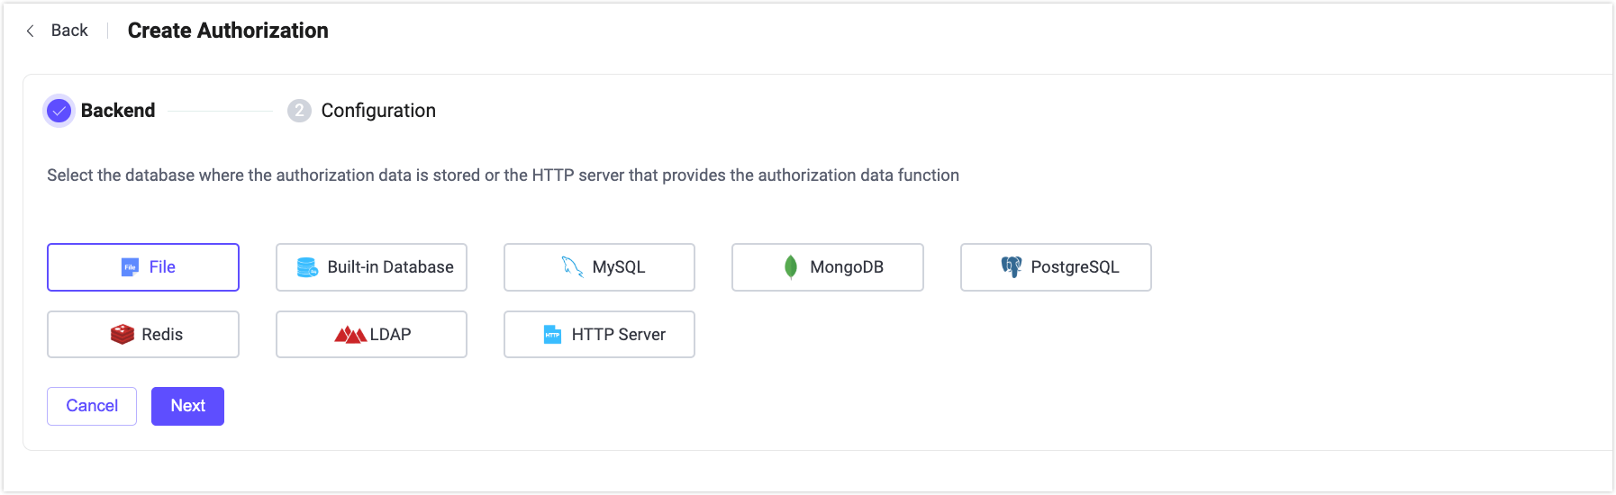
Task: Click the MongoDB leaf icon
Action: (x=791, y=267)
